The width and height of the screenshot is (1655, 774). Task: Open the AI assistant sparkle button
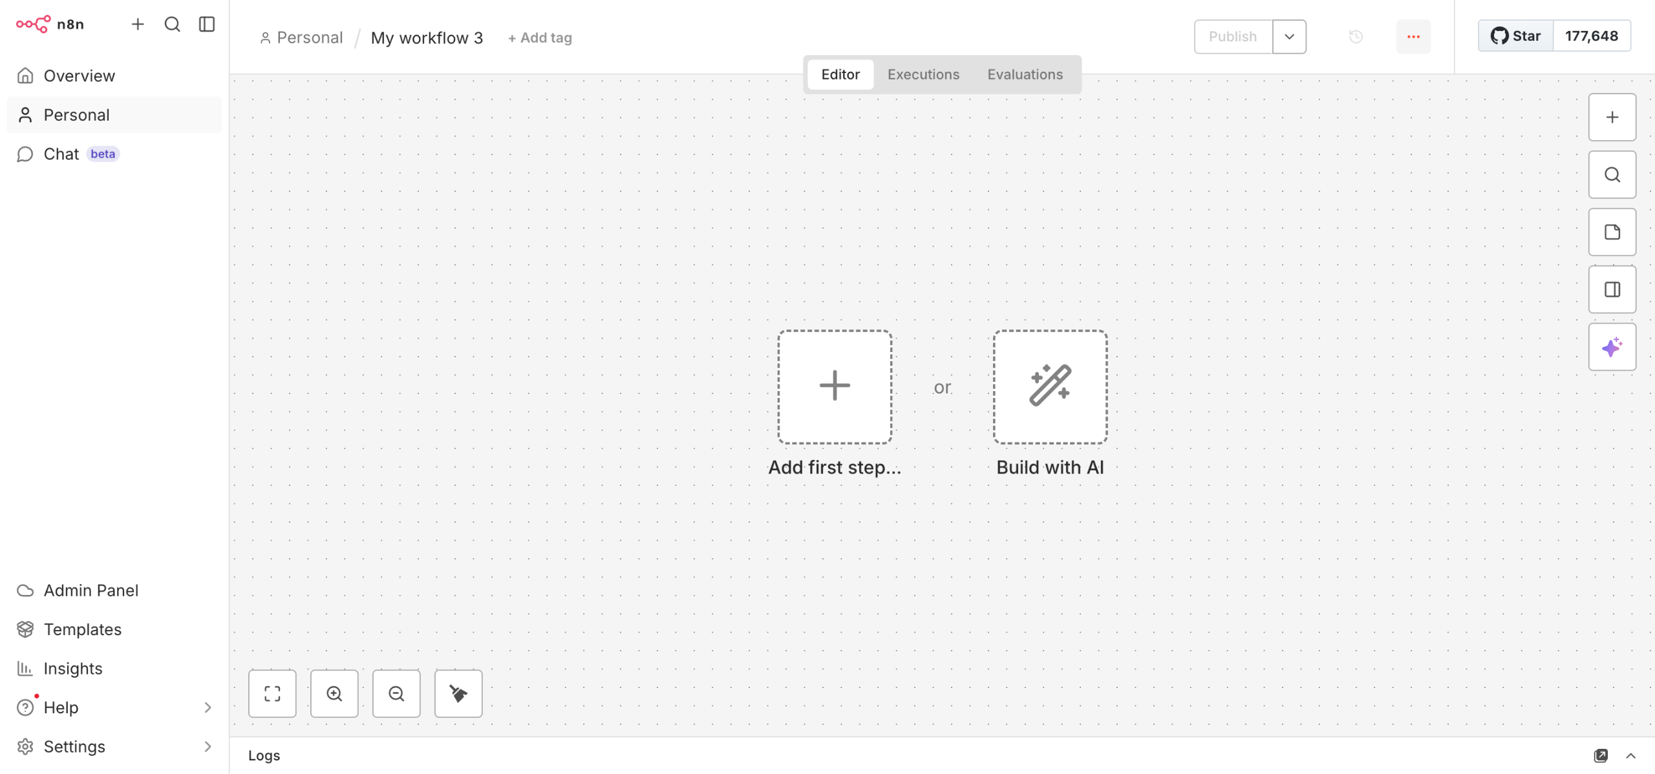click(x=1612, y=347)
